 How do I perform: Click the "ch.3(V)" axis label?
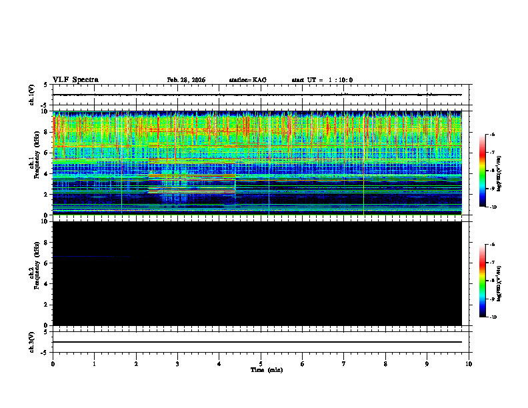tap(32, 342)
